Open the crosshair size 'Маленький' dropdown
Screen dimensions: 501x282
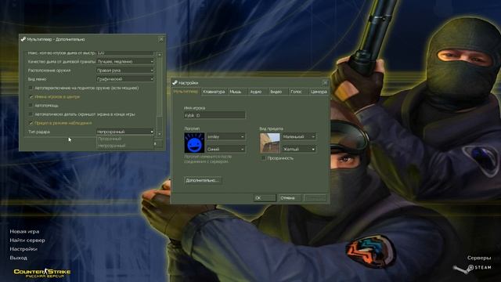pyautogui.click(x=299, y=137)
